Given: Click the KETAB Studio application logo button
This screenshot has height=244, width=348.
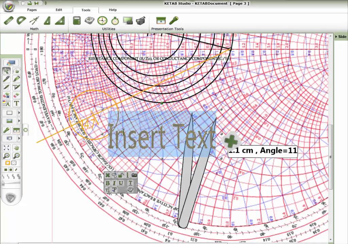Looking at the screenshot, I should pos(8,6).
